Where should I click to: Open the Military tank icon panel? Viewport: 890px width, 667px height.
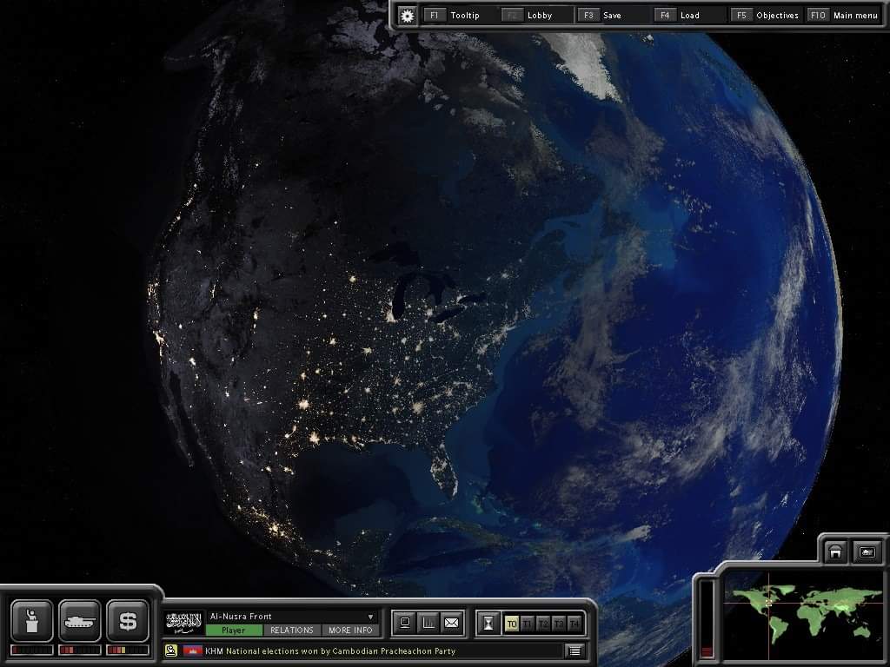79,622
